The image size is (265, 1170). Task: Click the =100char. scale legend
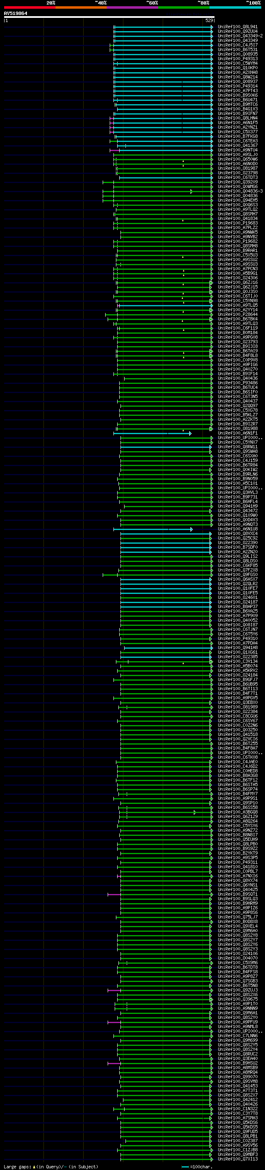point(197,1166)
